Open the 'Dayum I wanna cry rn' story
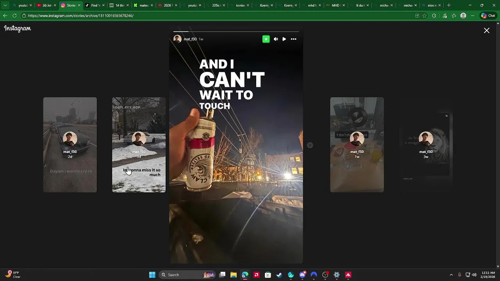500x281 pixels. (x=70, y=145)
